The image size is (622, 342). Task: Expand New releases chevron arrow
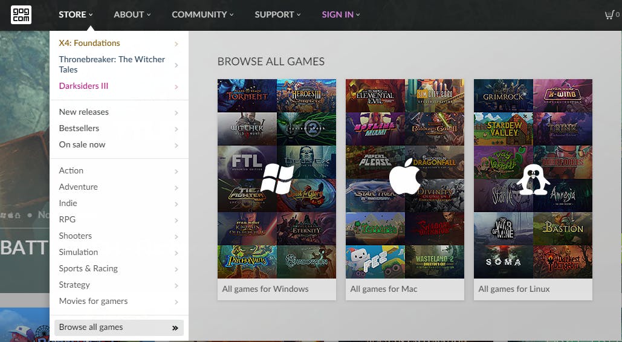[x=177, y=113]
